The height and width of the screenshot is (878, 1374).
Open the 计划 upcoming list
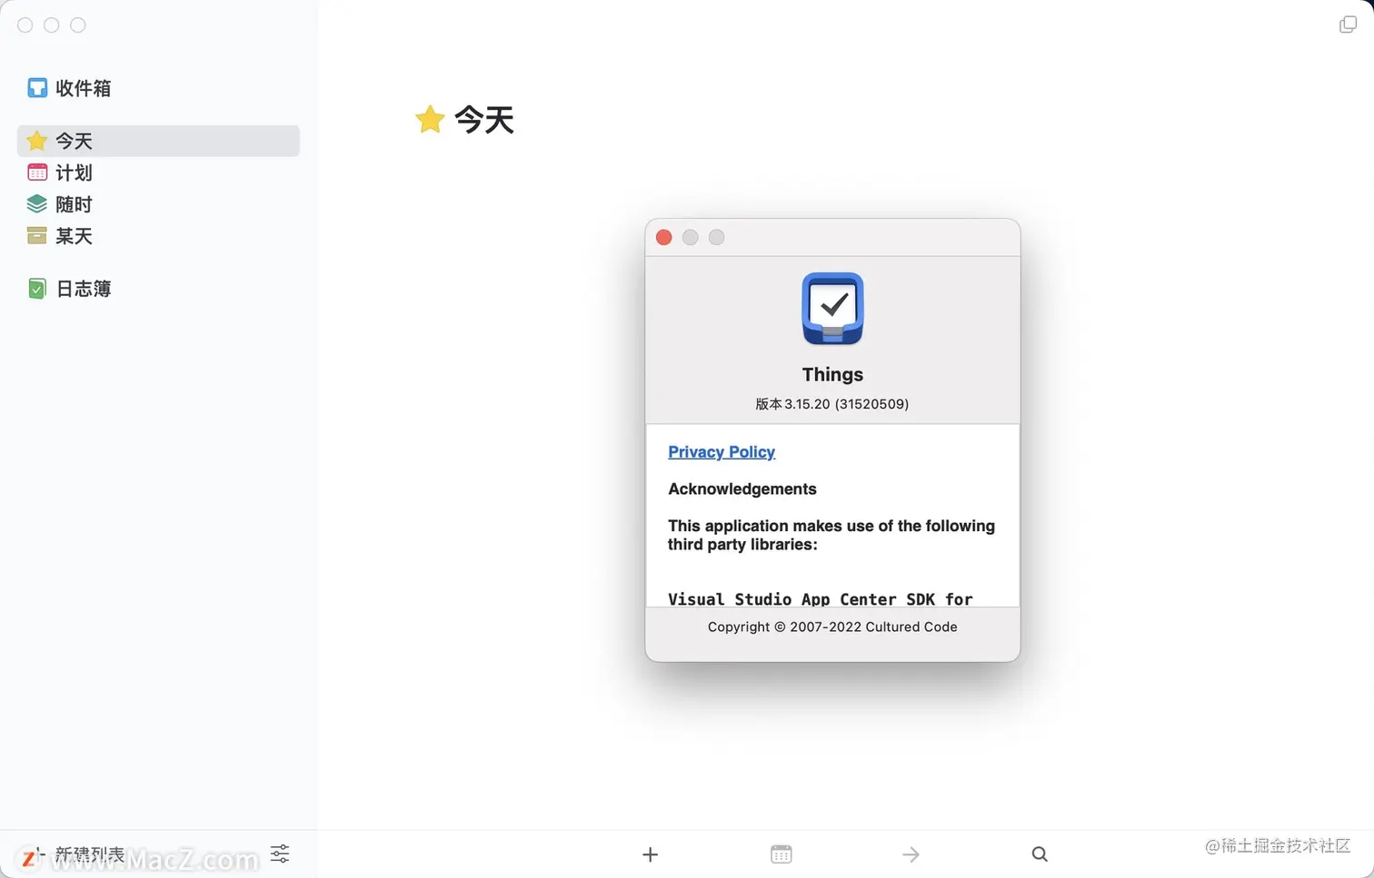point(158,173)
